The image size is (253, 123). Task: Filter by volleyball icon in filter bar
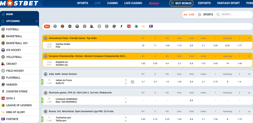click(85, 26)
